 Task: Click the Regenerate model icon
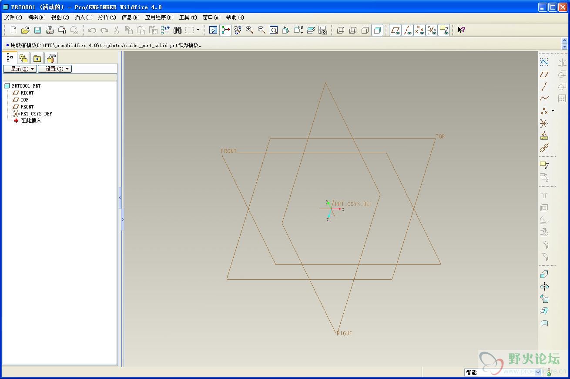coord(165,30)
